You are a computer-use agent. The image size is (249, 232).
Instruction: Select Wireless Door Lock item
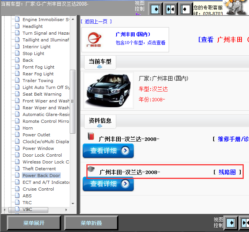(46, 162)
